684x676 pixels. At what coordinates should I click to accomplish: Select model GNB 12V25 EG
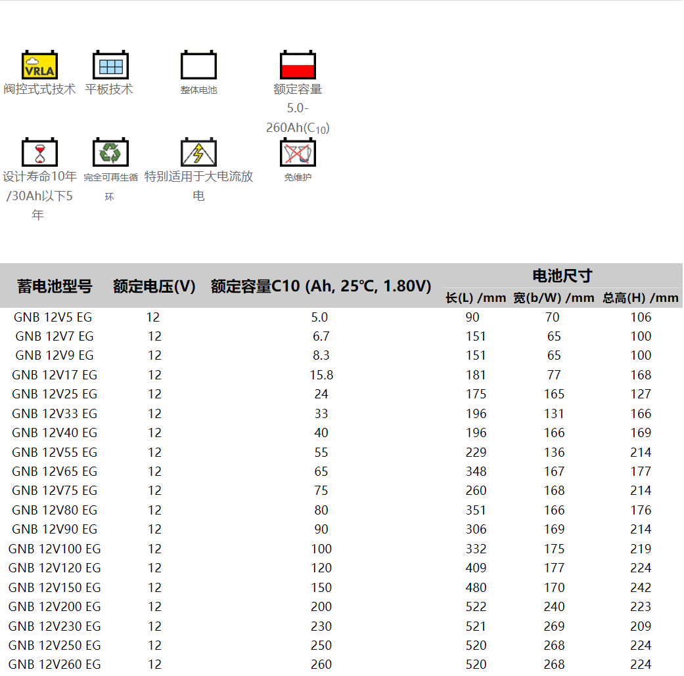(55, 394)
